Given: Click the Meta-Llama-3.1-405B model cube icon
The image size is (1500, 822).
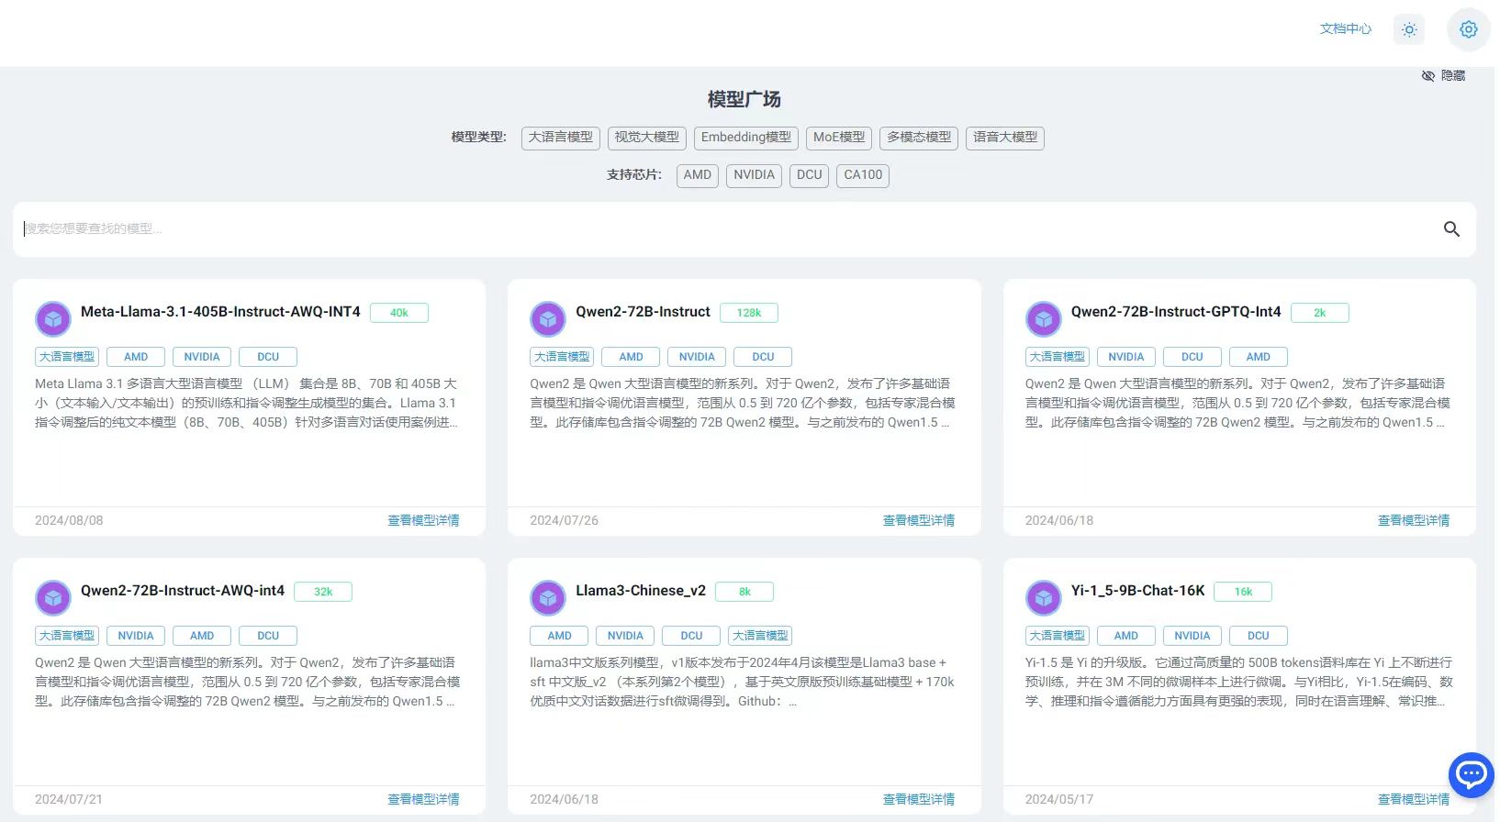Looking at the screenshot, I should click(53, 319).
